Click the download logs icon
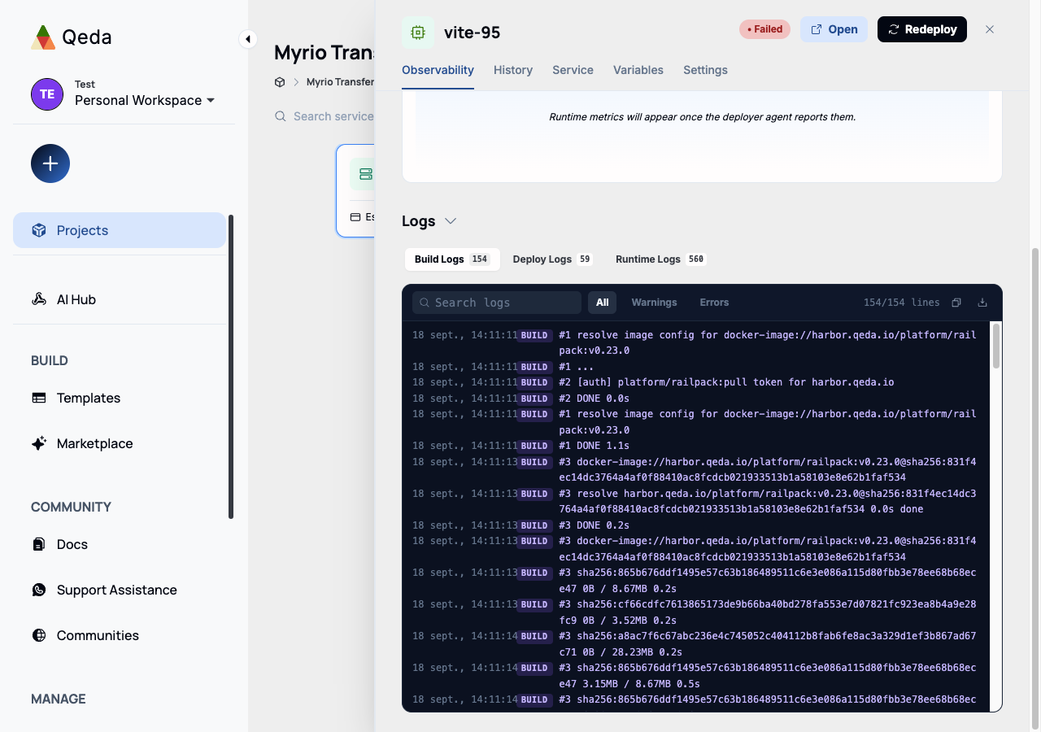Screen dimensions: 1041x732 click(982, 303)
